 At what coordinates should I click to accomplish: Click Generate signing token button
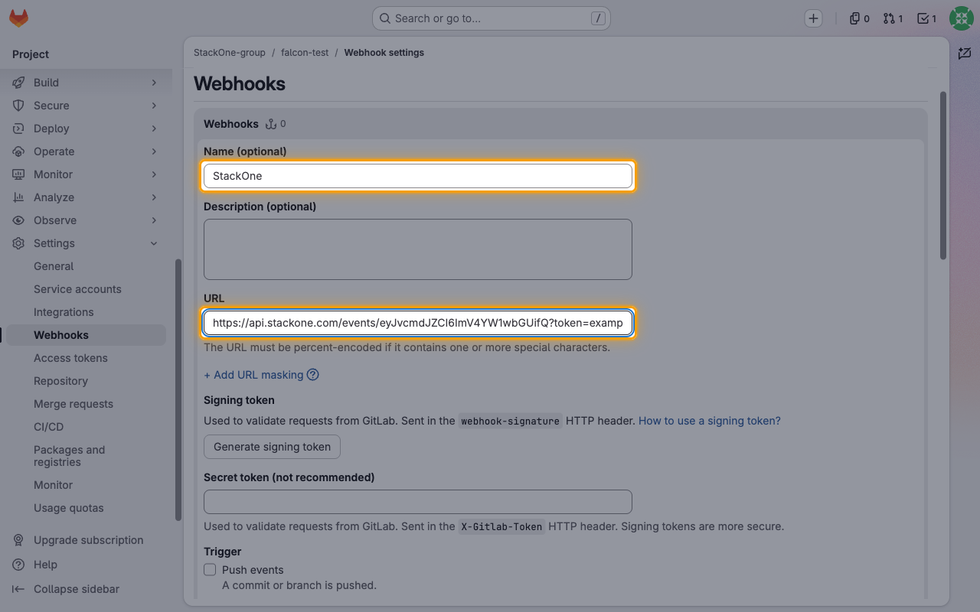click(x=272, y=447)
